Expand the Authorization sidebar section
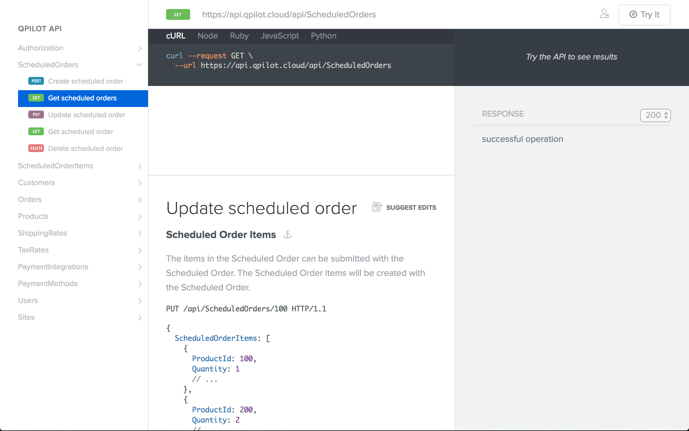Viewport: 689px width, 431px height. point(140,48)
